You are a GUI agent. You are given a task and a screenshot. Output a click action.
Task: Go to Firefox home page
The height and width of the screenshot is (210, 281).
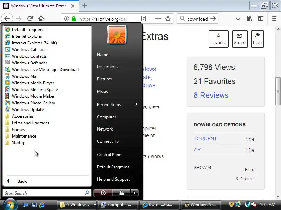point(41,19)
